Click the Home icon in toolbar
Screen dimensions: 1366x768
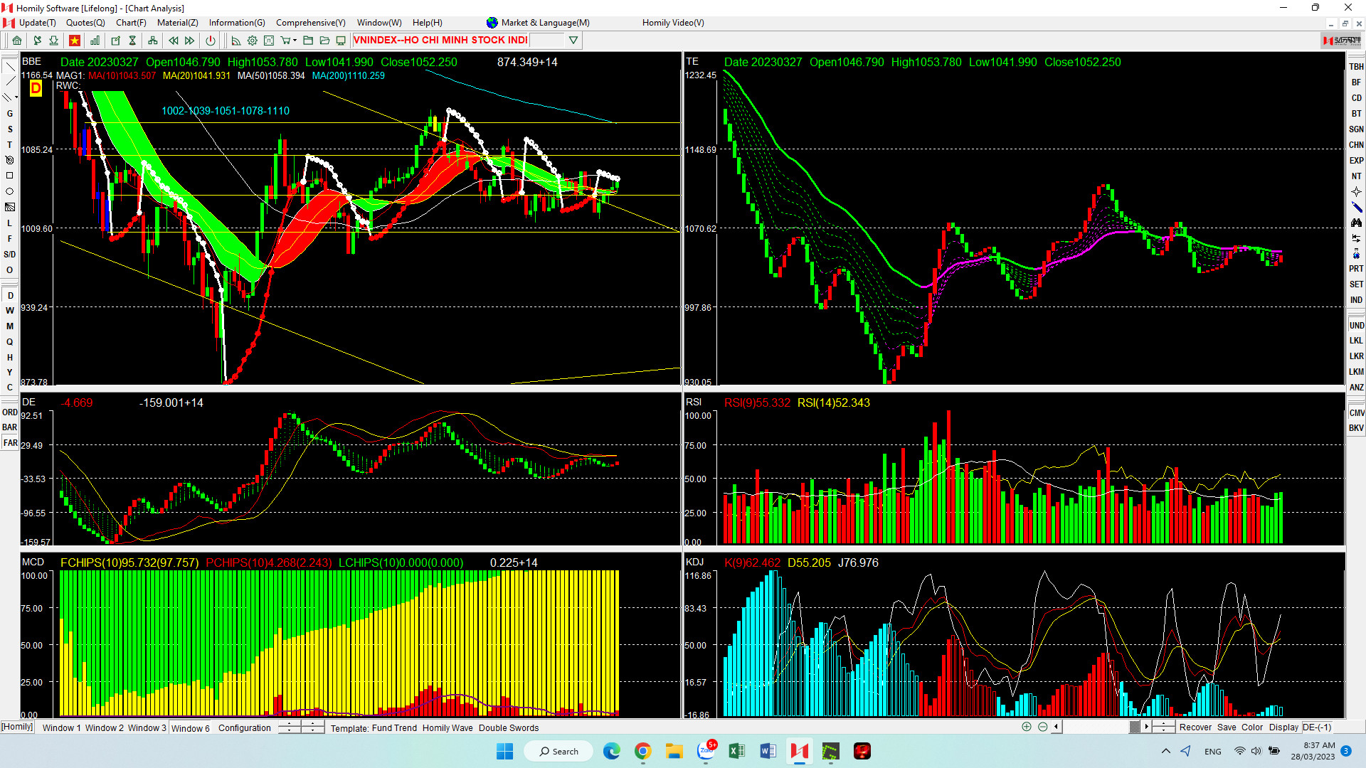[17, 41]
